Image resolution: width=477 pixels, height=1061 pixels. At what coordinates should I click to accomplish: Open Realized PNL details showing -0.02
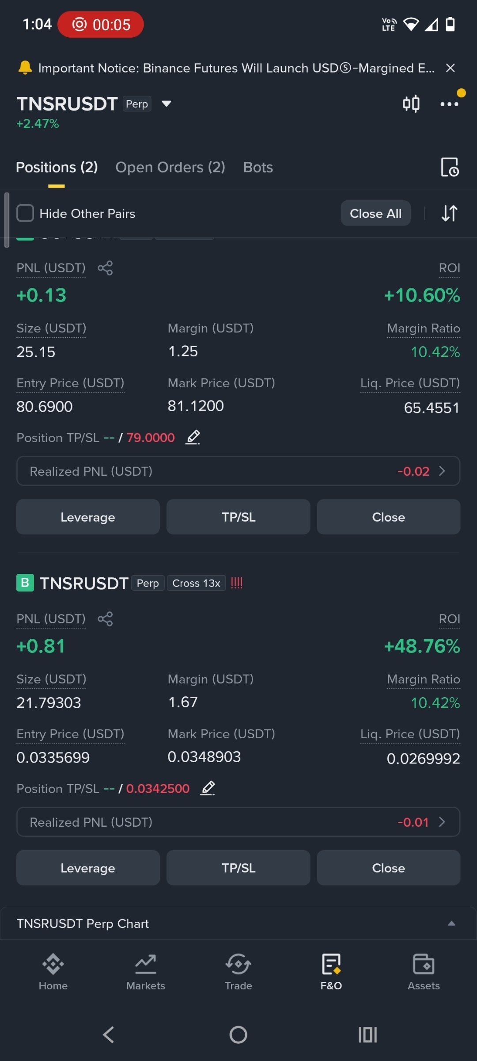238,471
